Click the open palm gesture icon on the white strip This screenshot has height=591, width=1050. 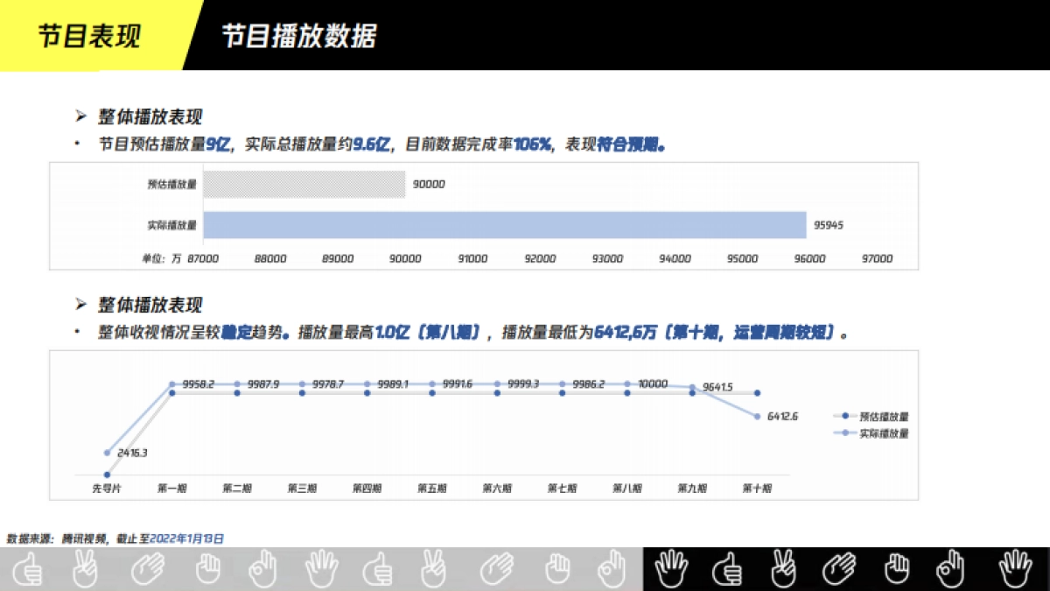[x=149, y=569]
